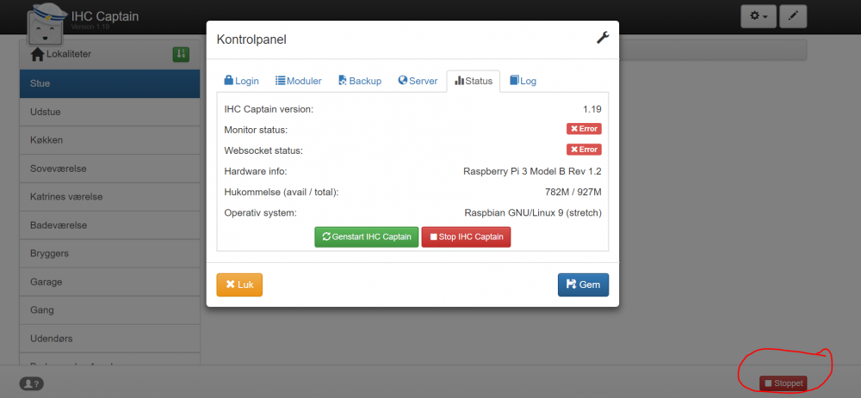The height and width of the screenshot is (398, 861).
Task: Click the Kontrolpanel dialog title
Action: pyautogui.click(x=251, y=40)
